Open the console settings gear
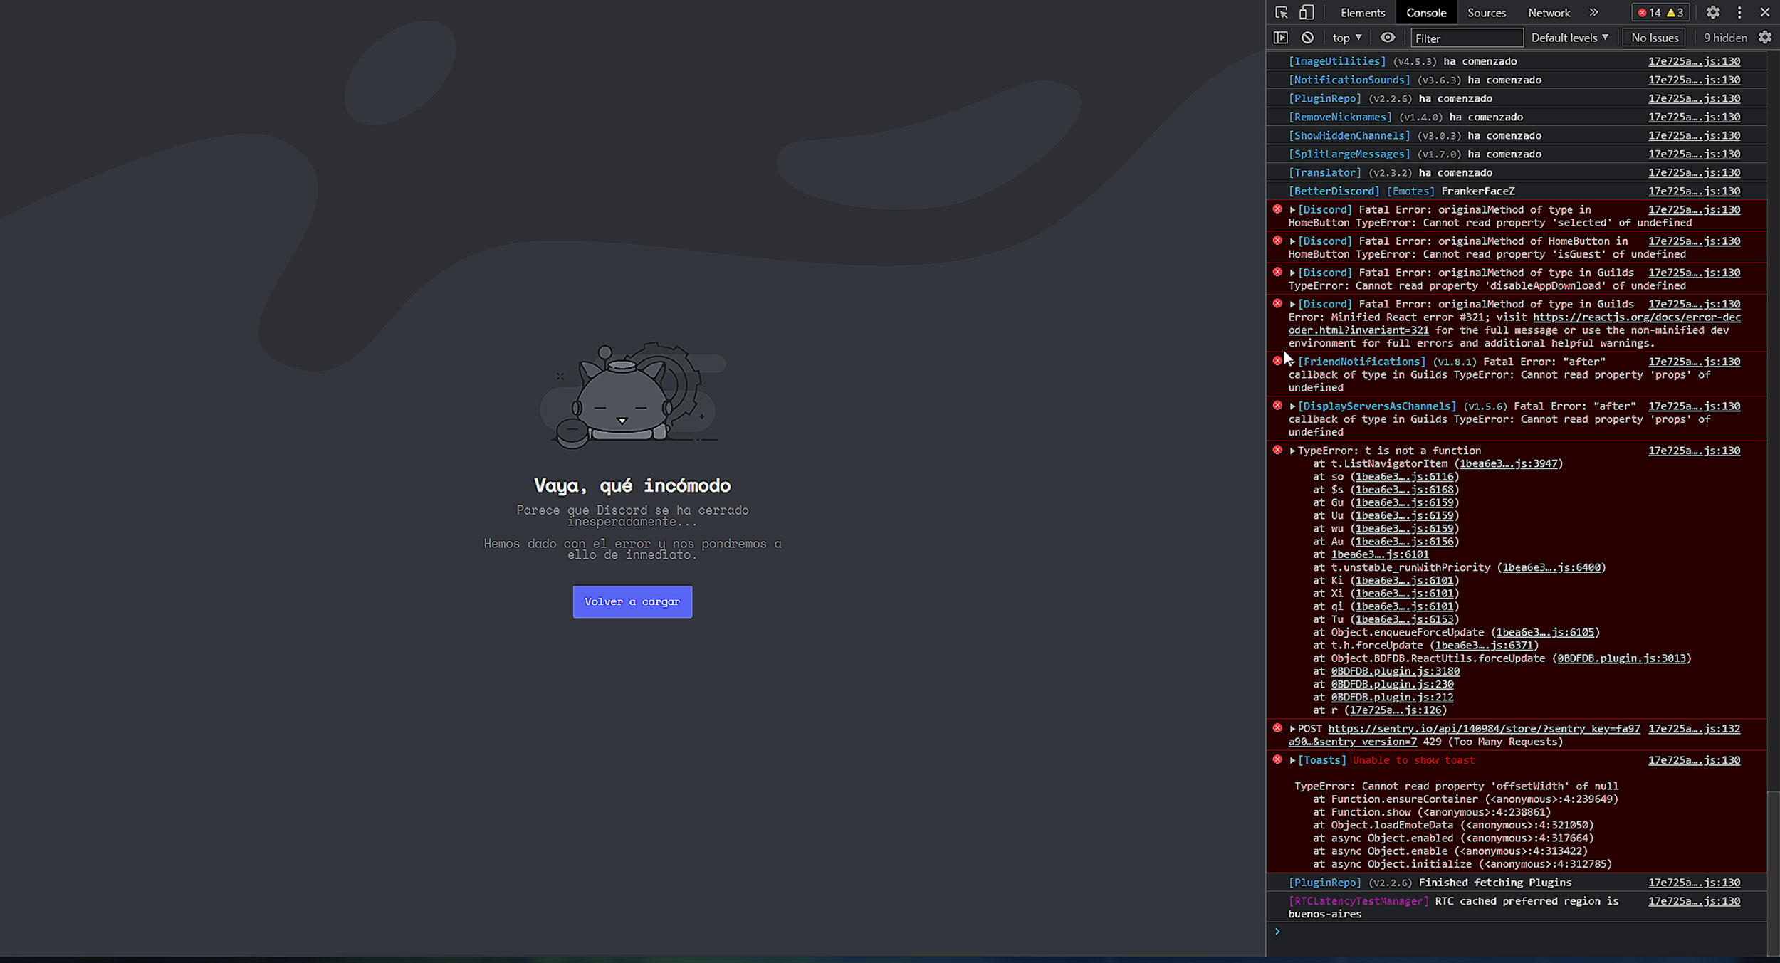Image resolution: width=1780 pixels, height=963 pixels. tap(1764, 37)
